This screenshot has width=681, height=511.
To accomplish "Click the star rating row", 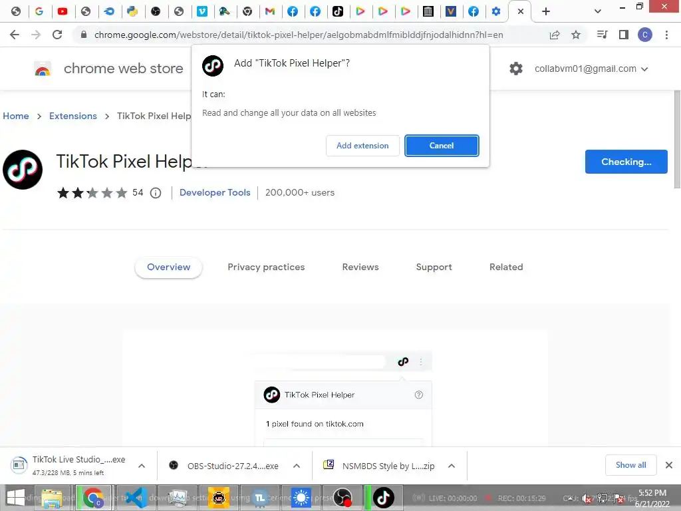I will click(92, 192).
